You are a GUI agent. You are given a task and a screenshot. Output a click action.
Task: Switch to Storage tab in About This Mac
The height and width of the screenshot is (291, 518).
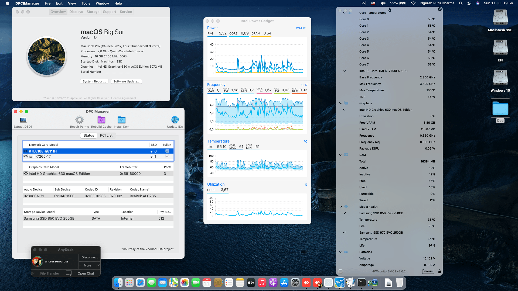coord(93,12)
